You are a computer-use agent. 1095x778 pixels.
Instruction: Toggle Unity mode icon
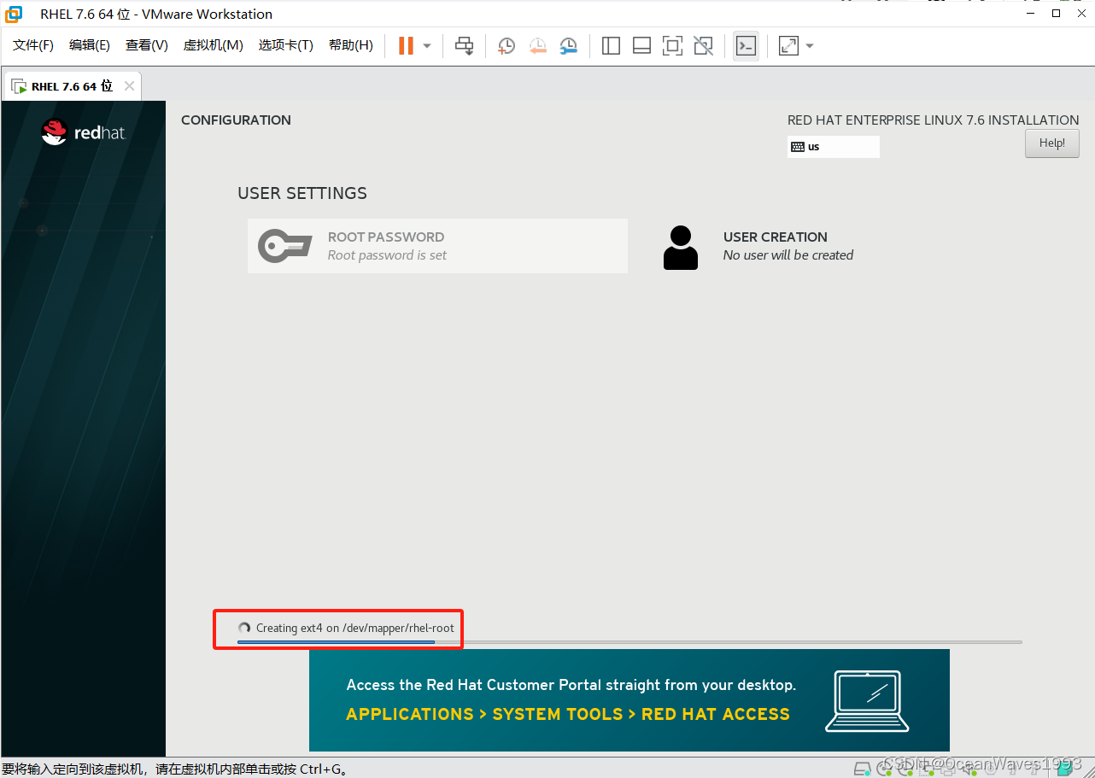pos(703,46)
